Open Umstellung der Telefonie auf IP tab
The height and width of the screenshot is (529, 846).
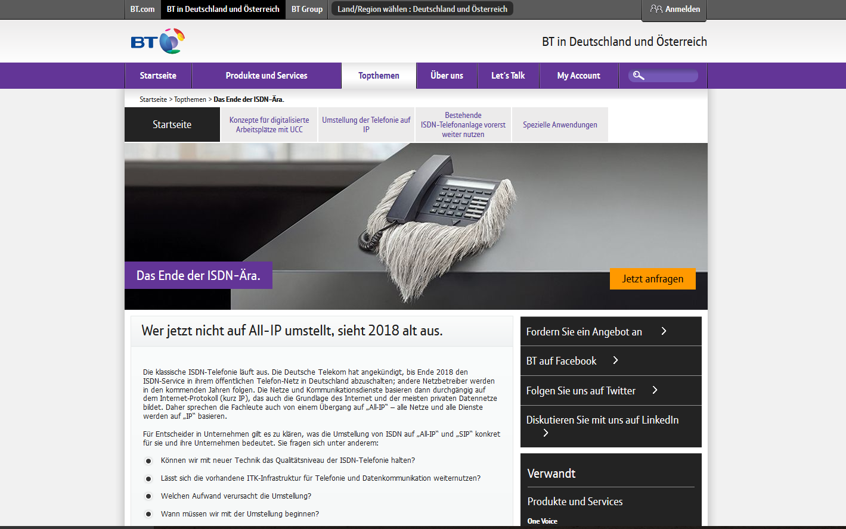pos(366,125)
